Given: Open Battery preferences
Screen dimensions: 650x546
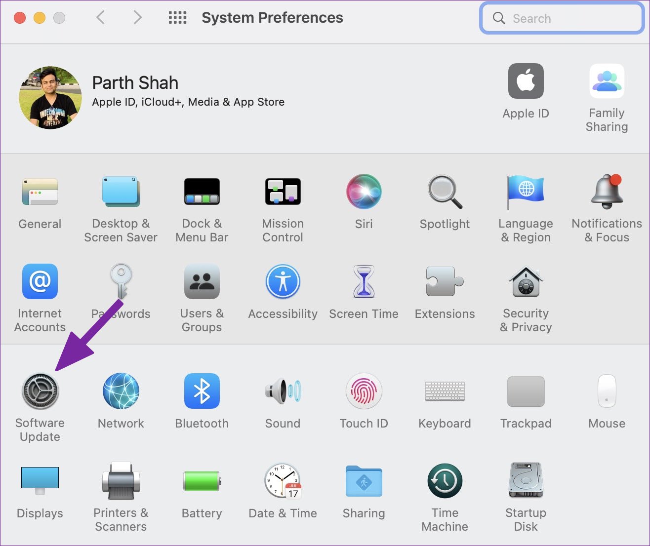Looking at the screenshot, I should [x=202, y=480].
